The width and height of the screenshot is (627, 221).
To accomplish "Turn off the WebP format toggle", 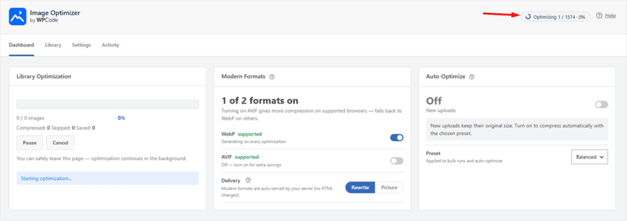I will click(397, 137).
